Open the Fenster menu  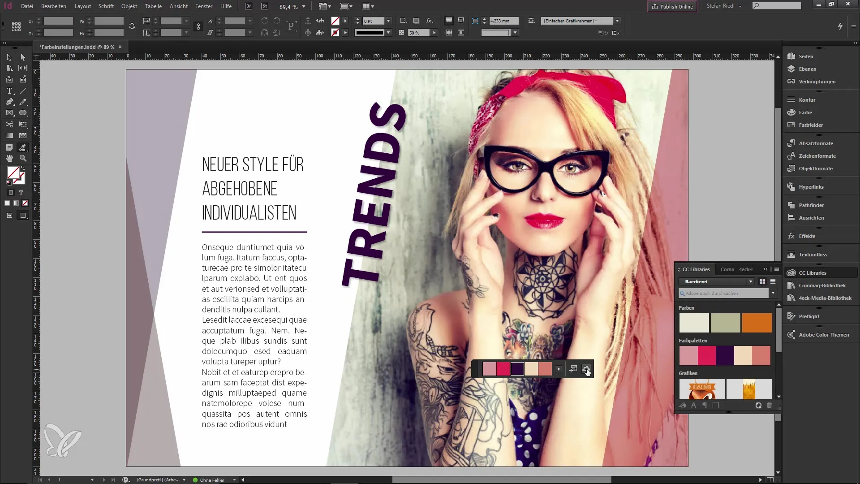[x=204, y=6]
